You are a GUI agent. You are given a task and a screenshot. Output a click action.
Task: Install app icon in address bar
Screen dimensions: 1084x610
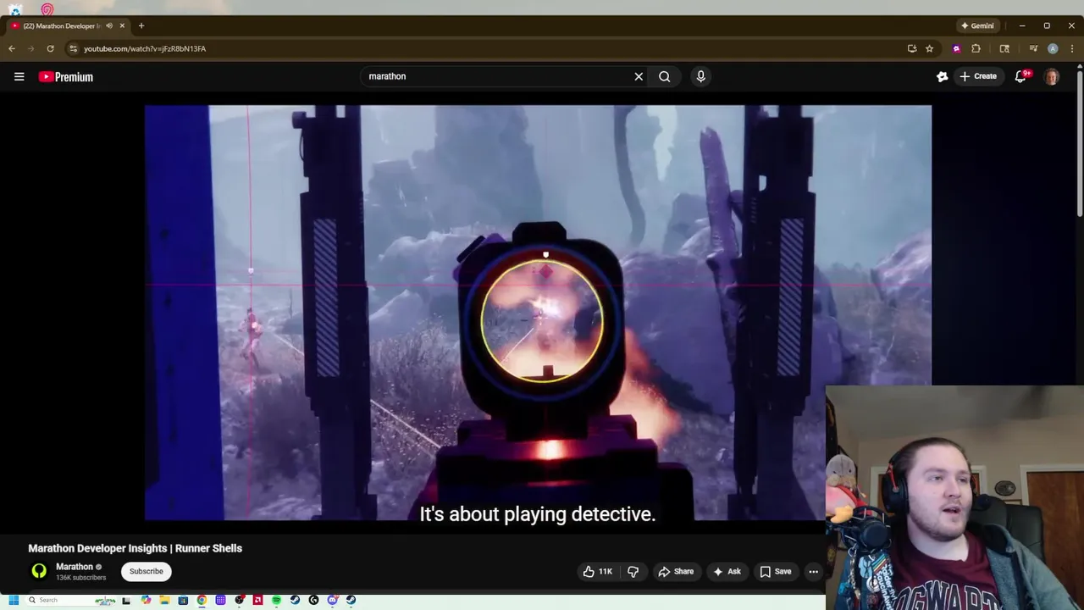pos(912,48)
